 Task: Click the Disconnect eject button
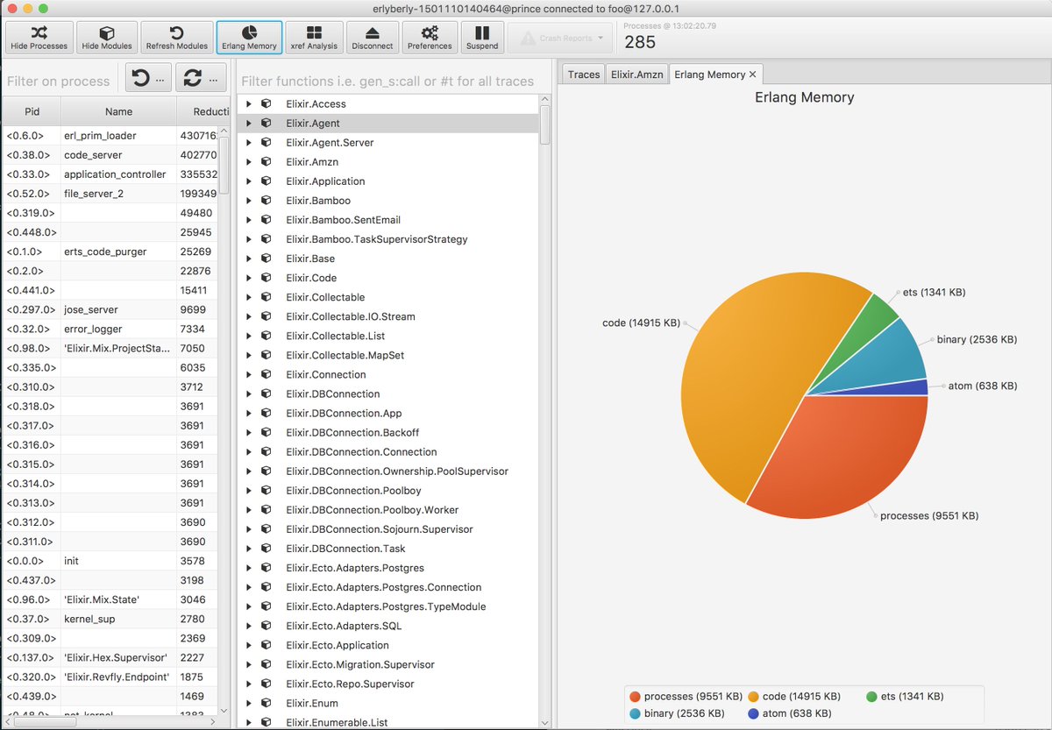pyautogui.click(x=373, y=37)
